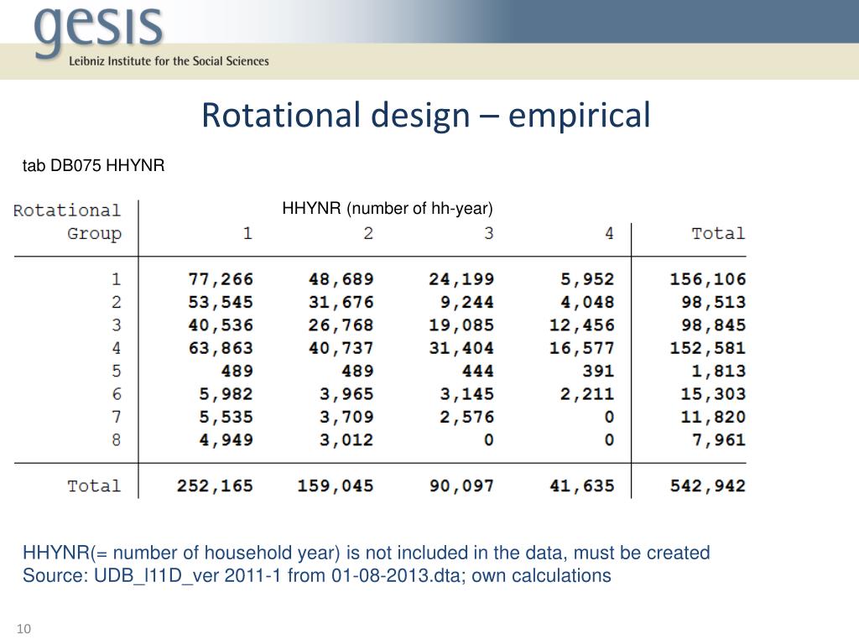Click the 'Total' row label at bottom

click(x=94, y=486)
